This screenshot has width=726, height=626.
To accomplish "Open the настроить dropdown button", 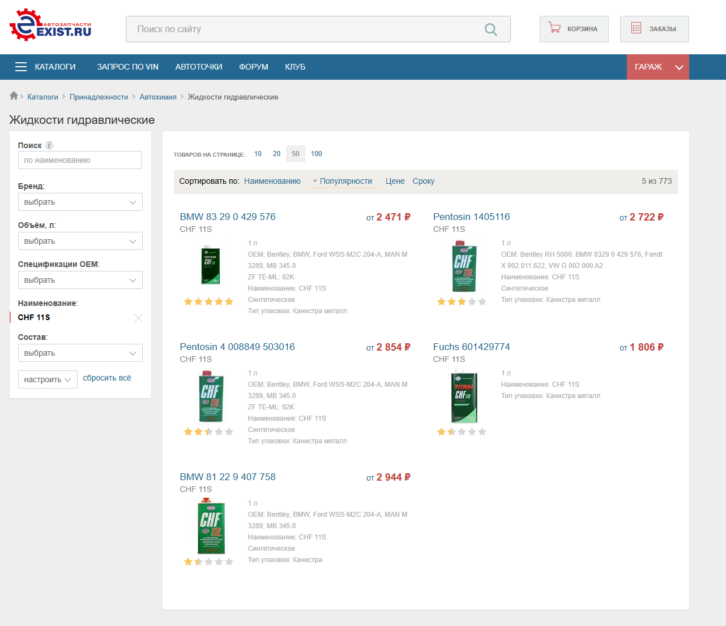I will click(x=48, y=379).
